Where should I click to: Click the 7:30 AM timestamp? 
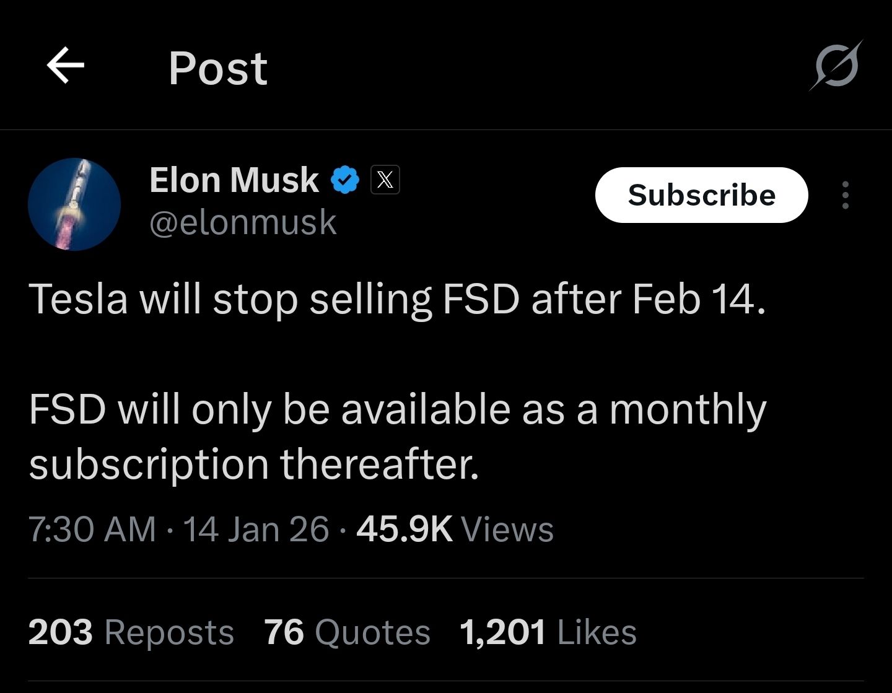point(92,530)
